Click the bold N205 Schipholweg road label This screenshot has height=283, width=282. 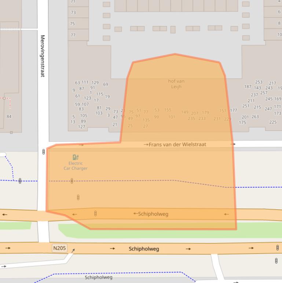[x=144, y=249]
